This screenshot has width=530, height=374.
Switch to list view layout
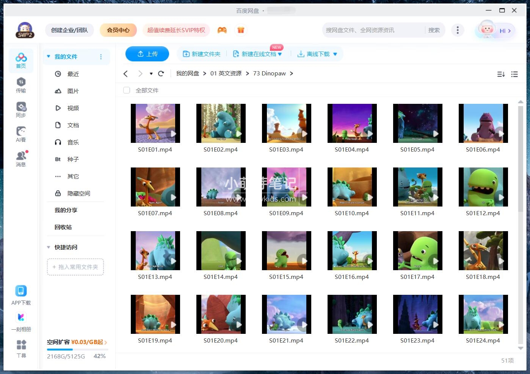click(514, 74)
